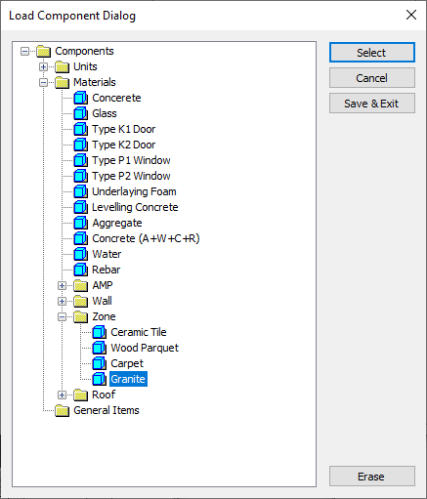Click the Type K1 Door cube icon
Image resolution: width=427 pixels, height=499 pixels.
coord(80,129)
